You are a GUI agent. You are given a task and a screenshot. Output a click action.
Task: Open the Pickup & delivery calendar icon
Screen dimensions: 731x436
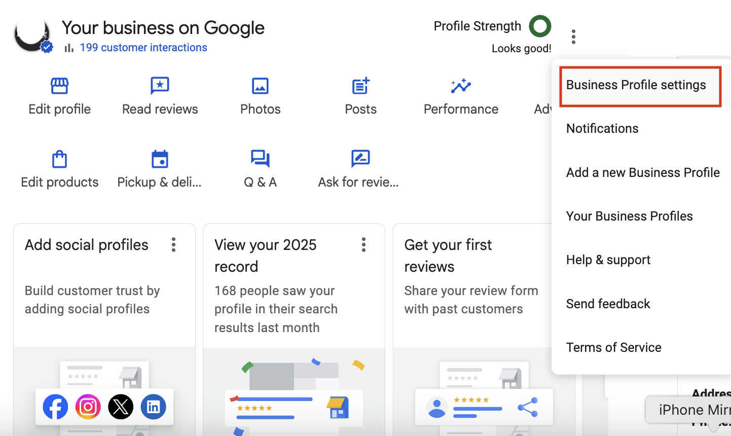(160, 159)
